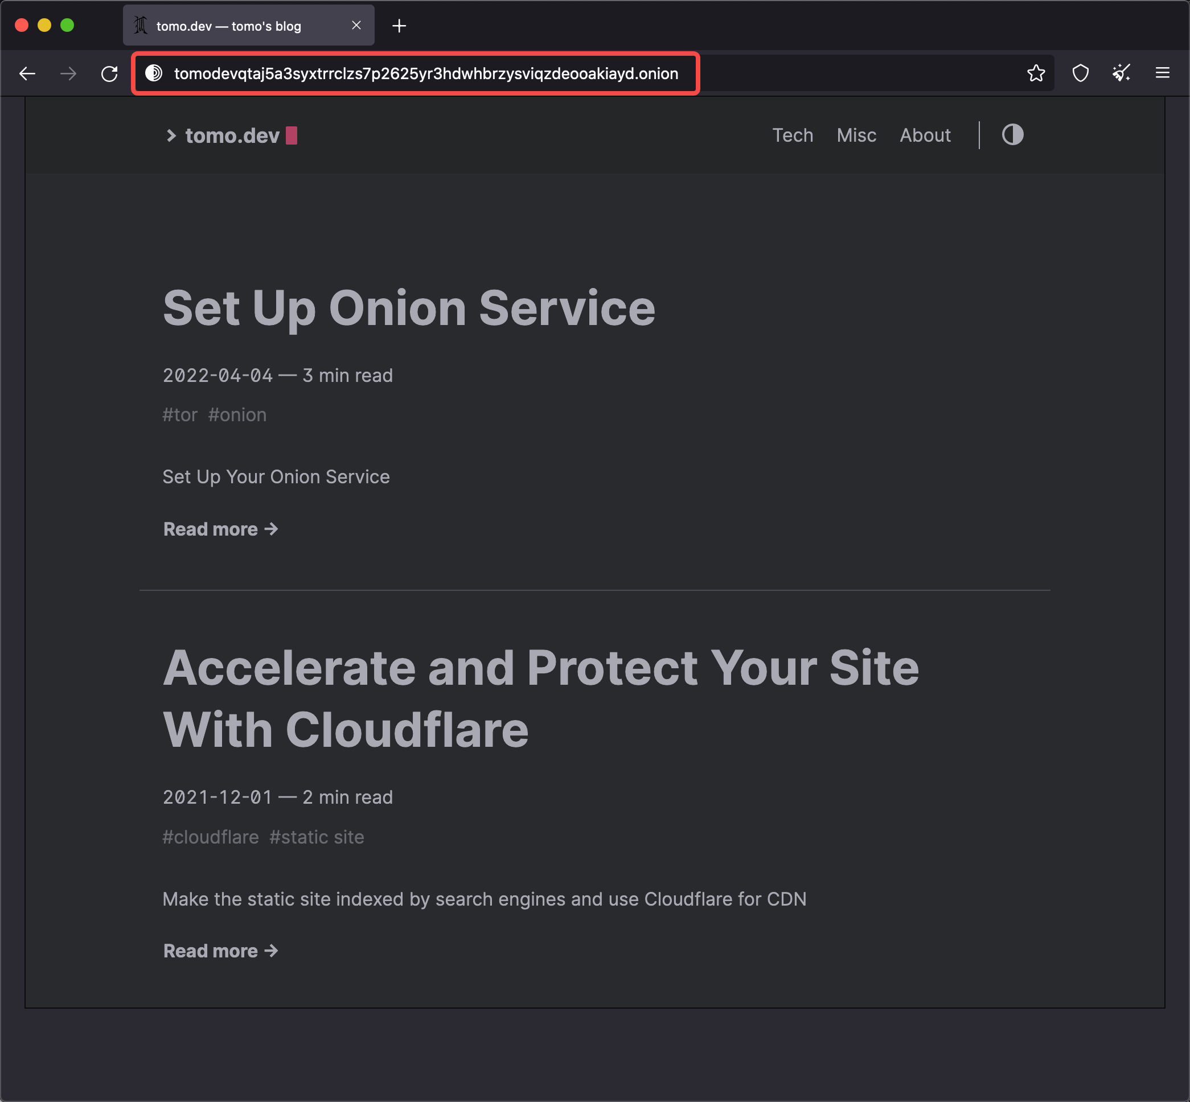The width and height of the screenshot is (1190, 1102).
Task: Select the Misc menu item
Action: [x=856, y=135]
